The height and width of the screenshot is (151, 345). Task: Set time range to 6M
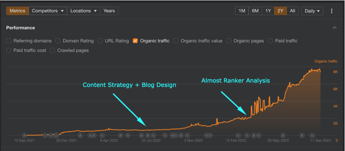pyautogui.click(x=255, y=11)
